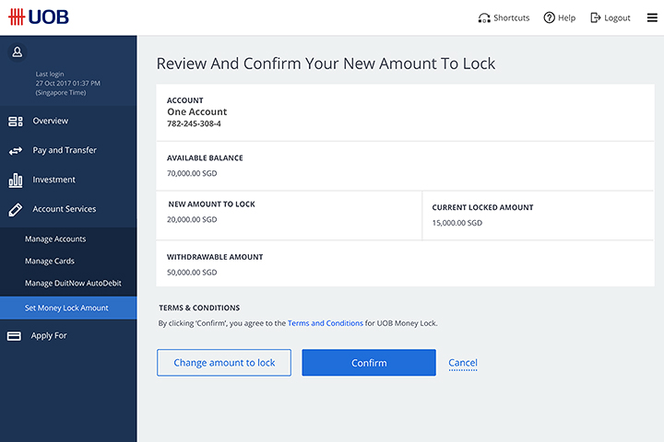This screenshot has height=442, width=664.
Task: Click the Investment bar chart icon
Action: pyautogui.click(x=16, y=180)
